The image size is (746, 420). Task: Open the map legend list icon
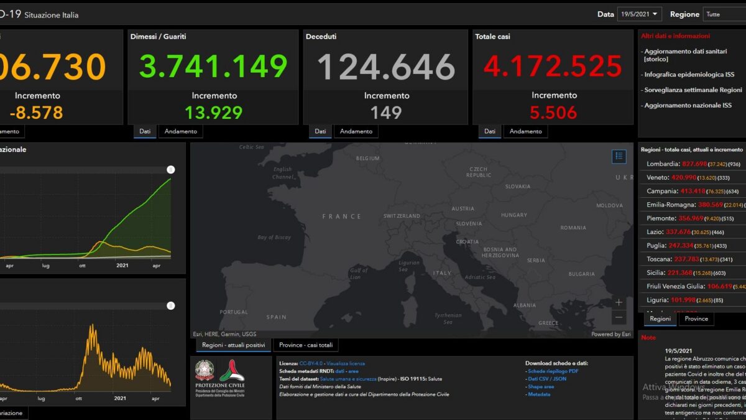coord(619,156)
